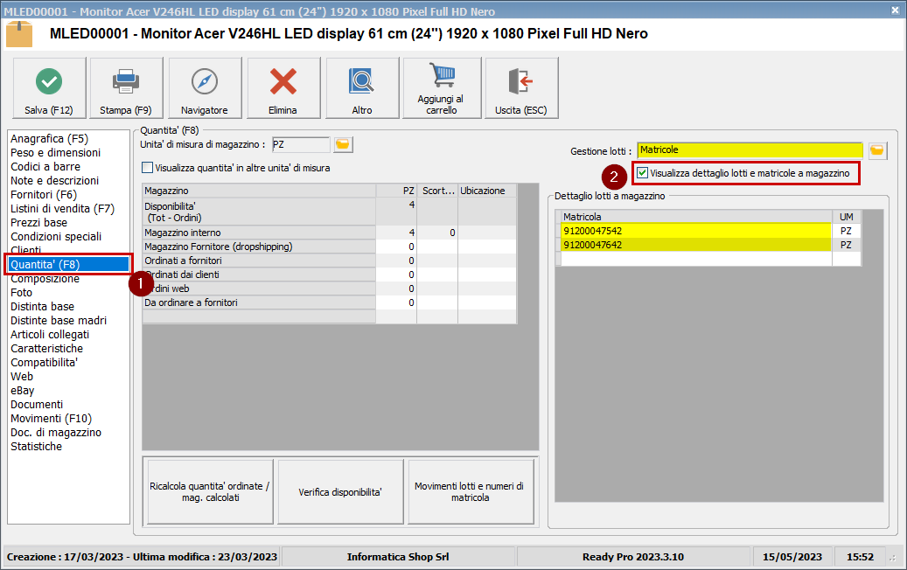Select the Magazzino interno row
The height and width of the screenshot is (570, 907).
329,233
